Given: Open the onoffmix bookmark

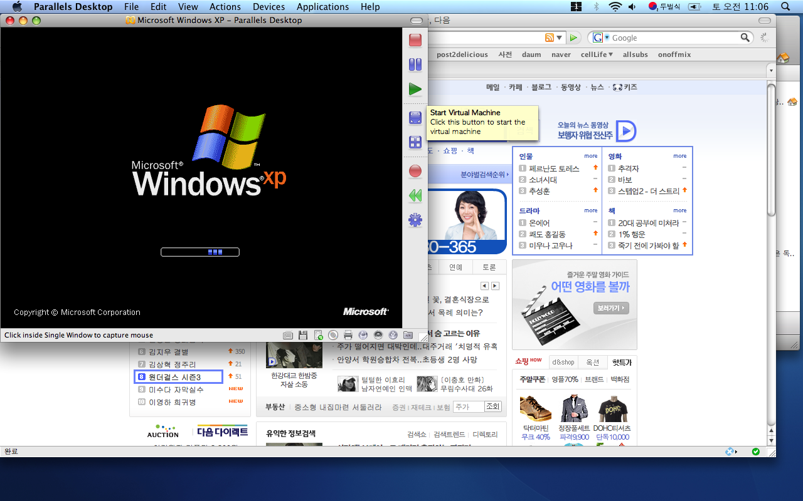Looking at the screenshot, I should (674, 54).
